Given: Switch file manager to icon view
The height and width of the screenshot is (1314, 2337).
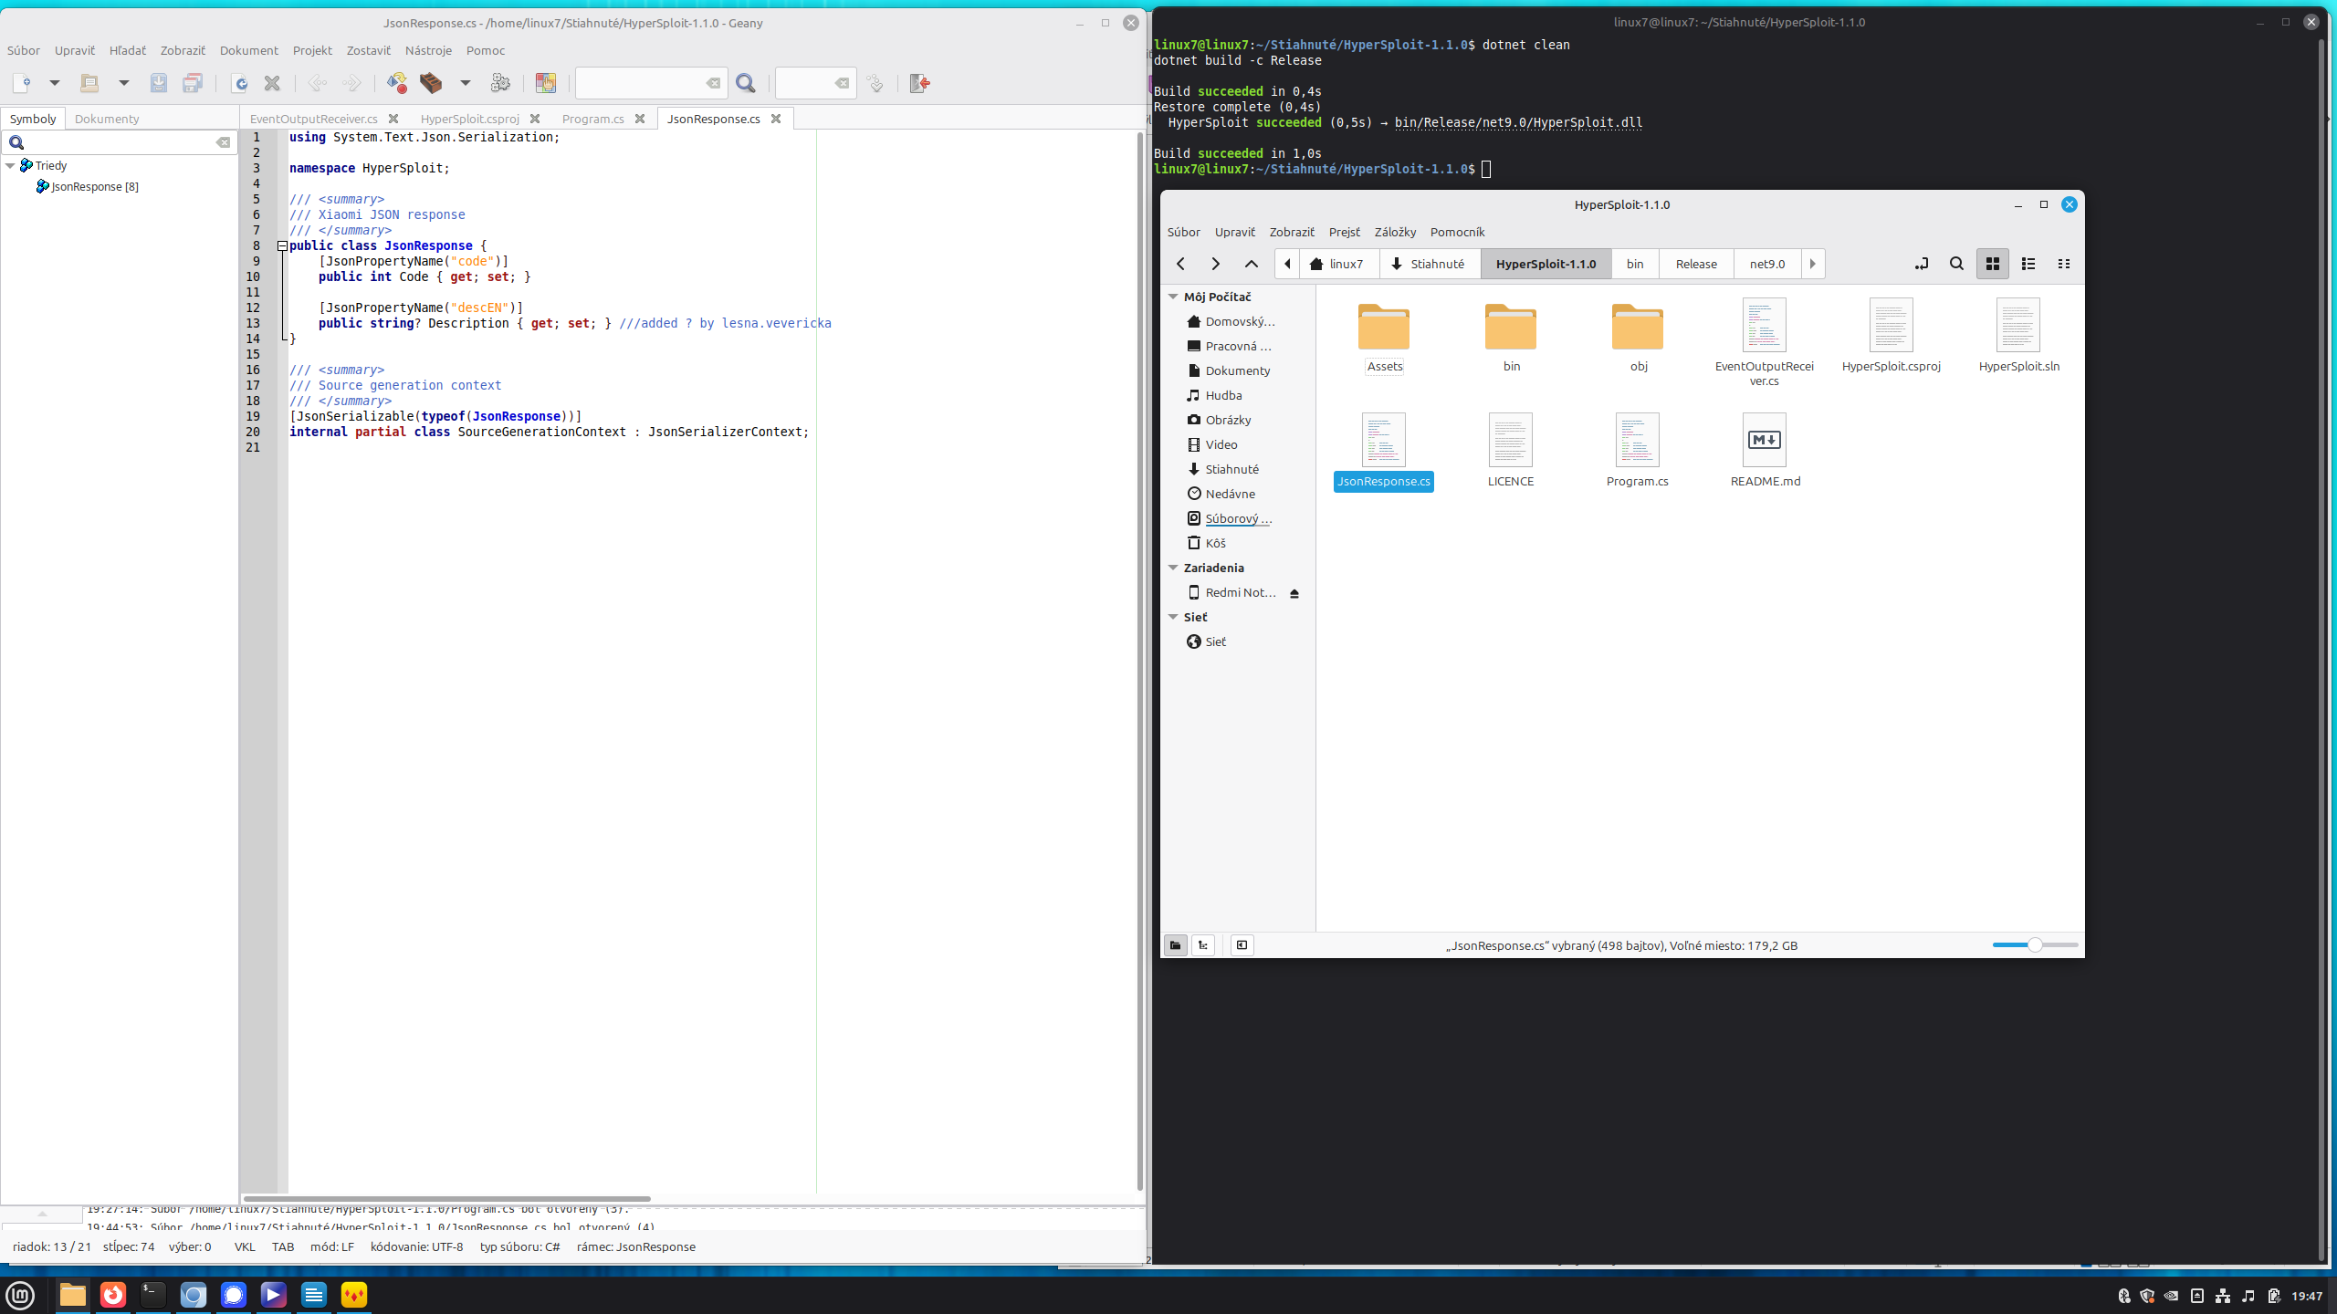Looking at the screenshot, I should 1993,264.
